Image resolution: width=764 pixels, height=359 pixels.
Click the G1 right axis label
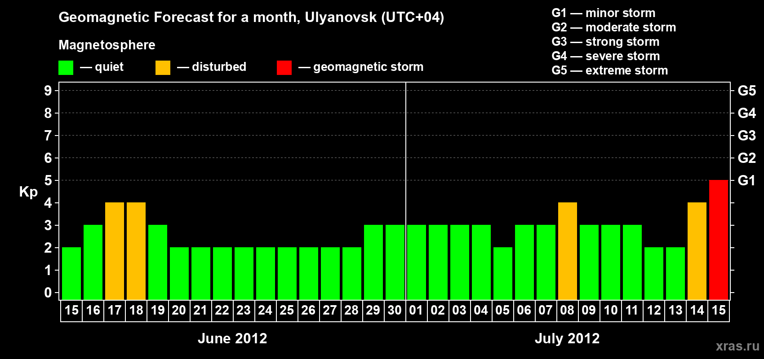[747, 180]
